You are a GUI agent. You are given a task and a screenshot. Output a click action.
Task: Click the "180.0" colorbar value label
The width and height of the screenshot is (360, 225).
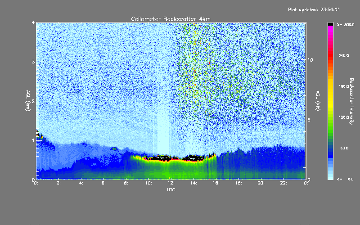coord(344,86)
